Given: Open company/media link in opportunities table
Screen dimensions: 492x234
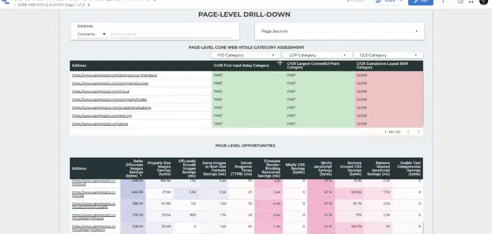Looking at the screenshot, I should [93, 217].
